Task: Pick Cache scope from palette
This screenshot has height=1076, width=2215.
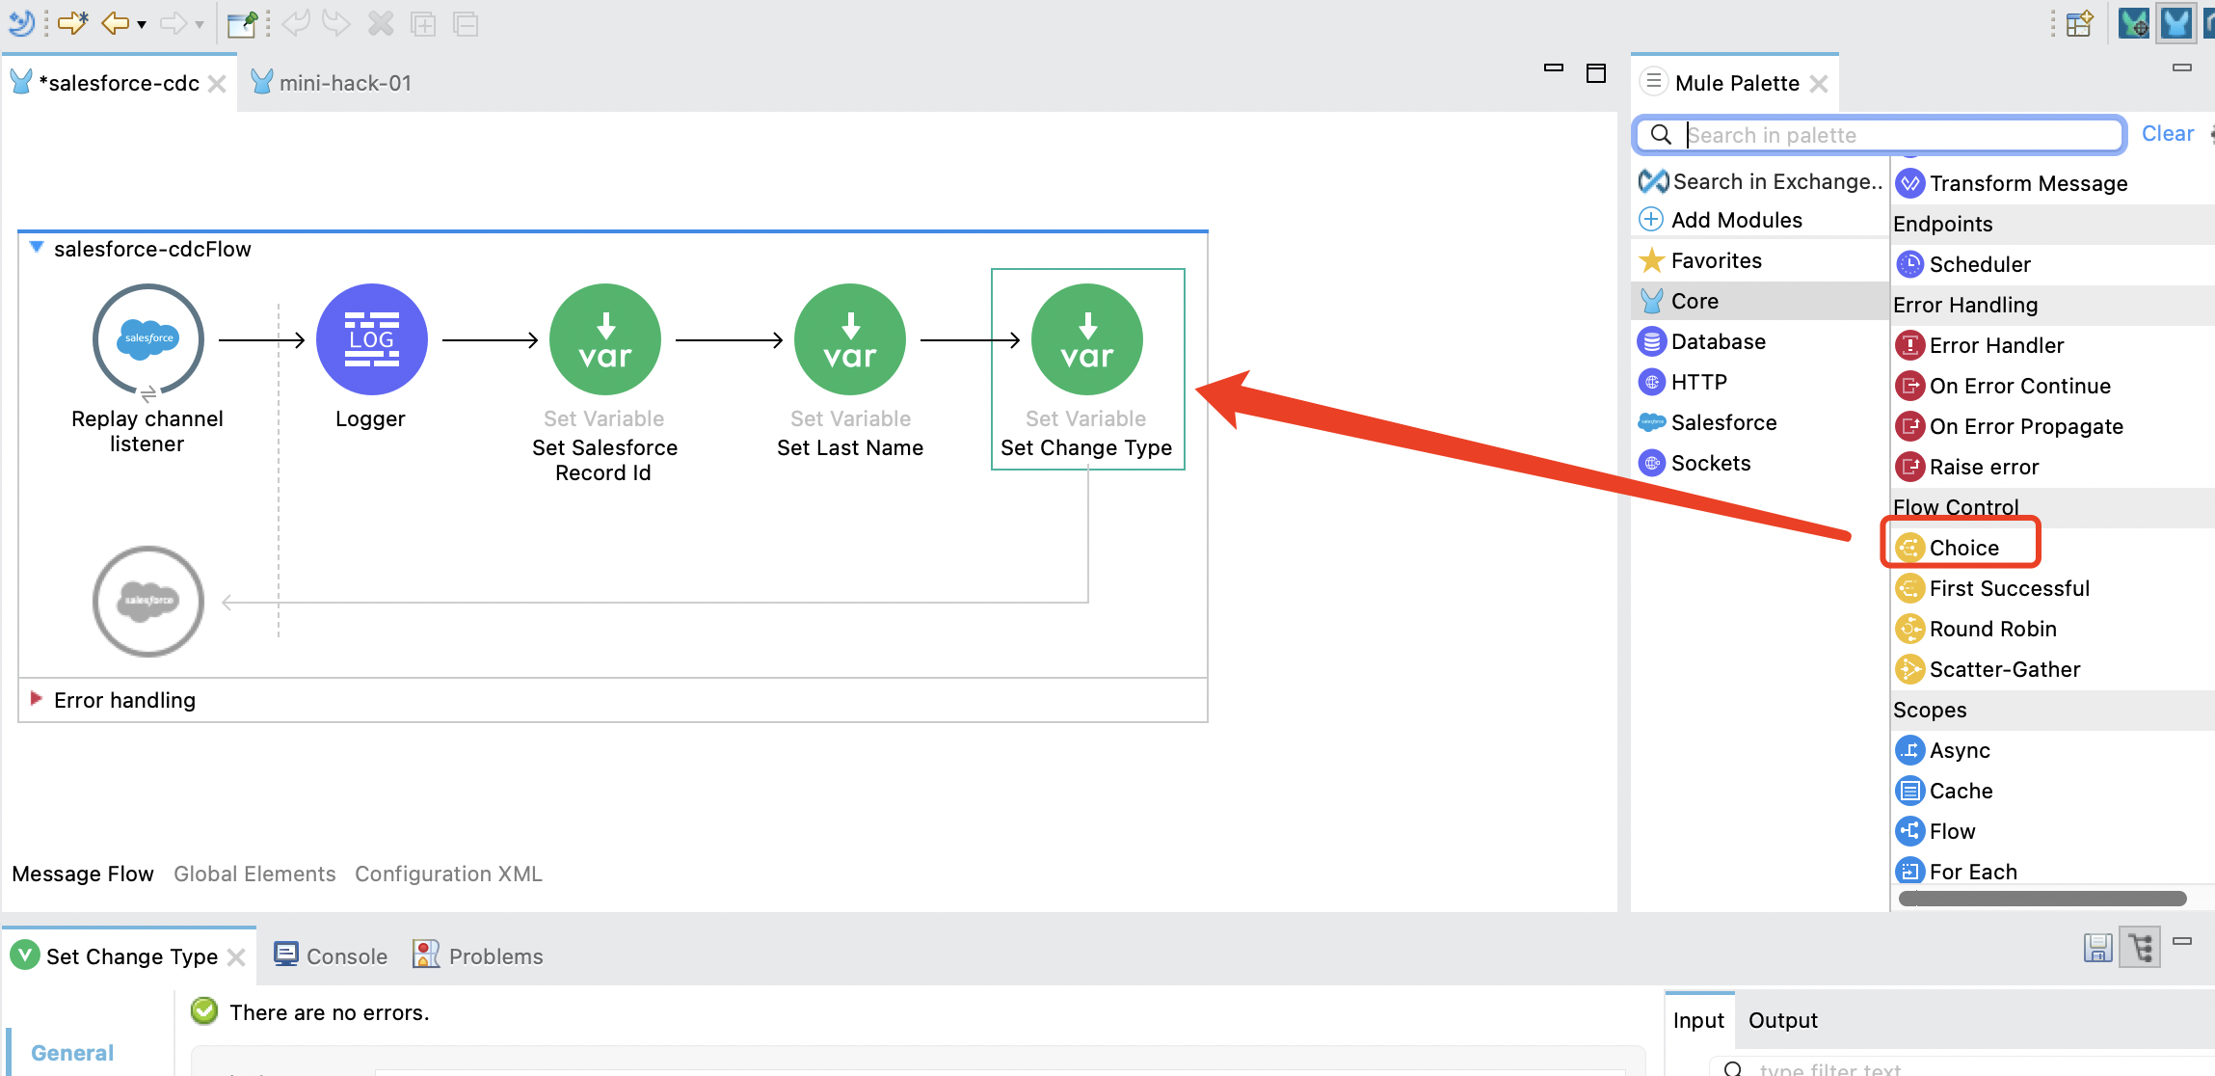Action: coord(1944,791)
